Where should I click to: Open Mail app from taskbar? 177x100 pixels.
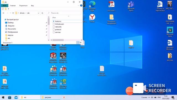(x=16, y=97)
